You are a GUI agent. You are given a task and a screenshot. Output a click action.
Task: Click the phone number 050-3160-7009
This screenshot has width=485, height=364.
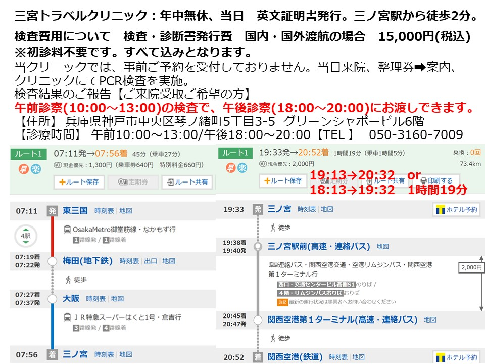416,134
